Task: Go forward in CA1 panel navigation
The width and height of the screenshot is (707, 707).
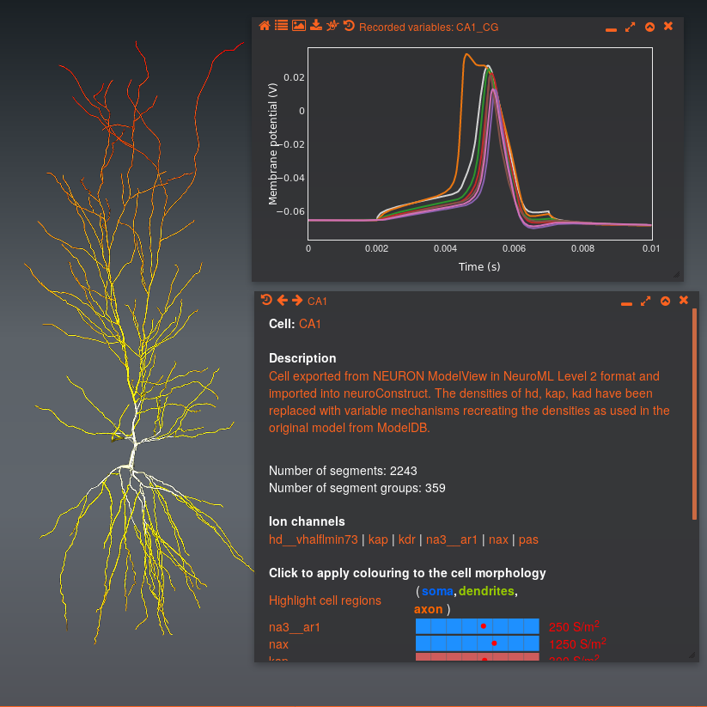Action: click(x=297, y=301)
